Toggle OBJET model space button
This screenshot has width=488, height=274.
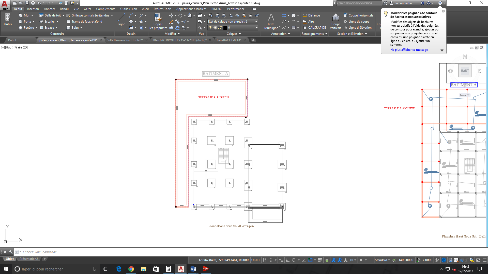click(x=255, y=260)
